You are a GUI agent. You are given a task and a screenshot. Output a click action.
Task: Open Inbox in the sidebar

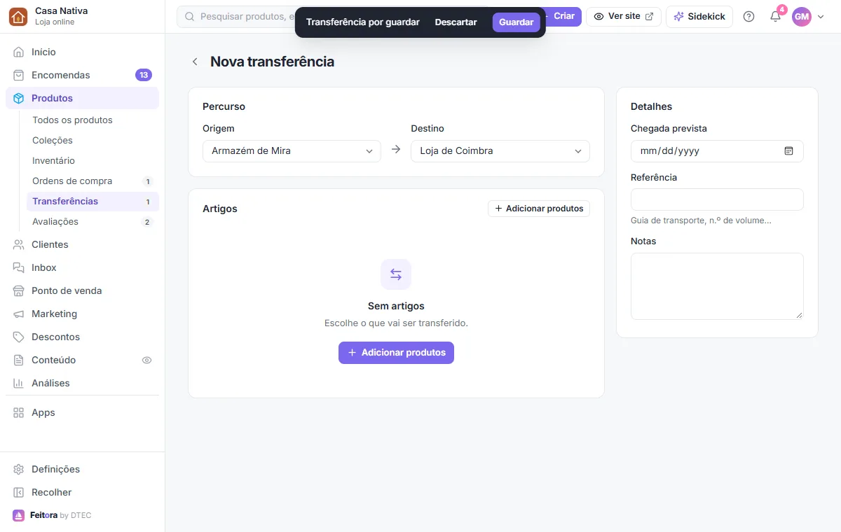coord(82,267)
